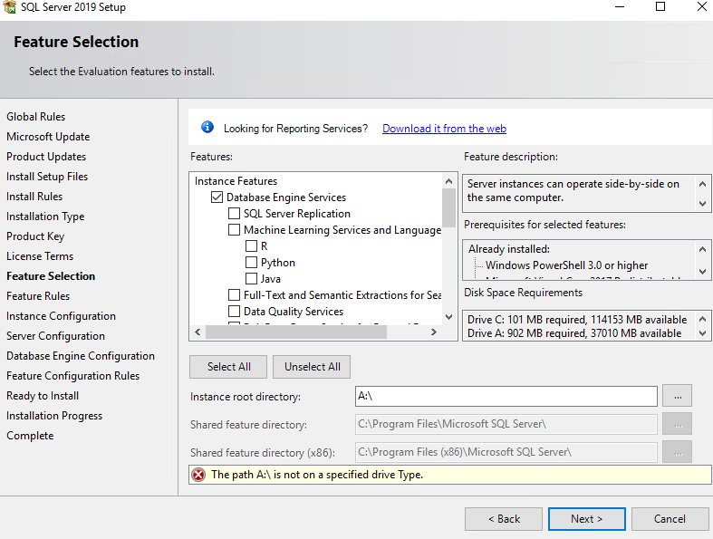Click the features list left scroll arrow

[198, 332]
